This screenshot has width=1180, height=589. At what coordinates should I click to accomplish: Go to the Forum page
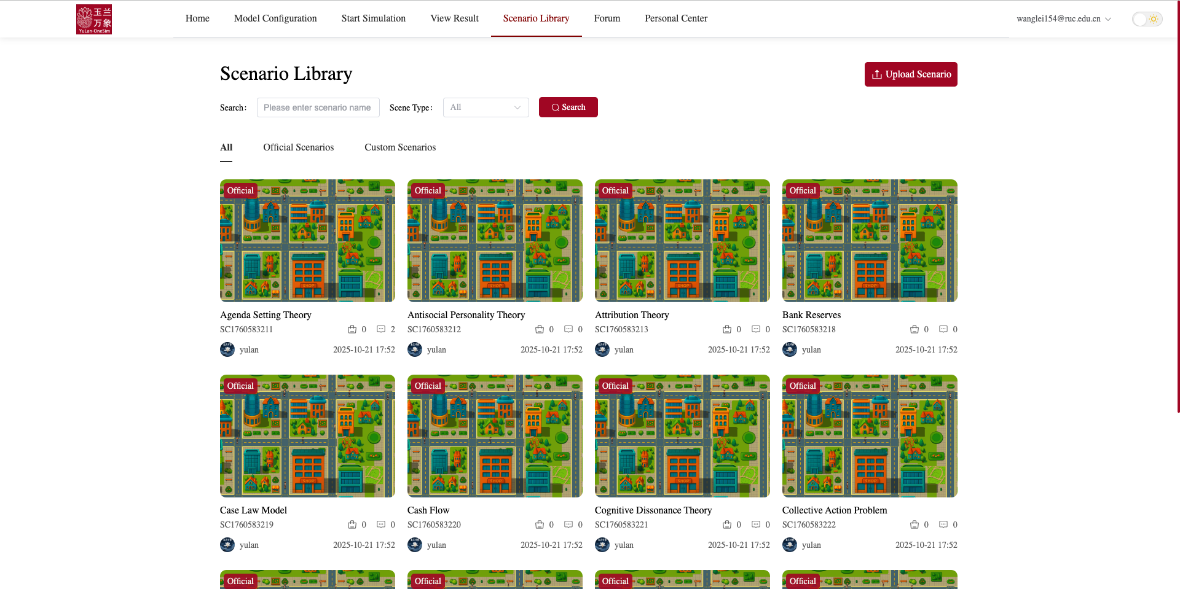pyautogui.click(x=607, y=18)
